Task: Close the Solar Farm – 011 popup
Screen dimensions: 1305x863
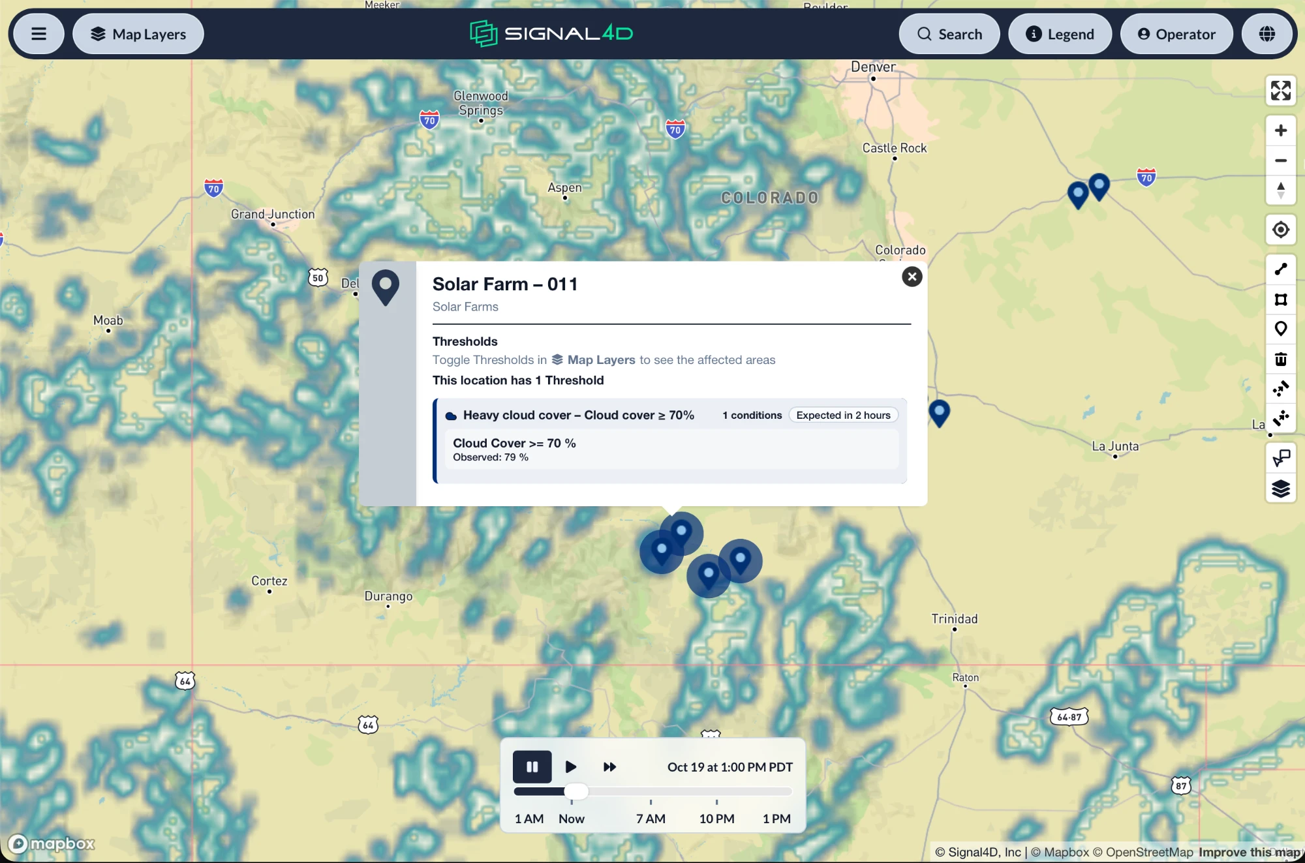Action: 912,277
